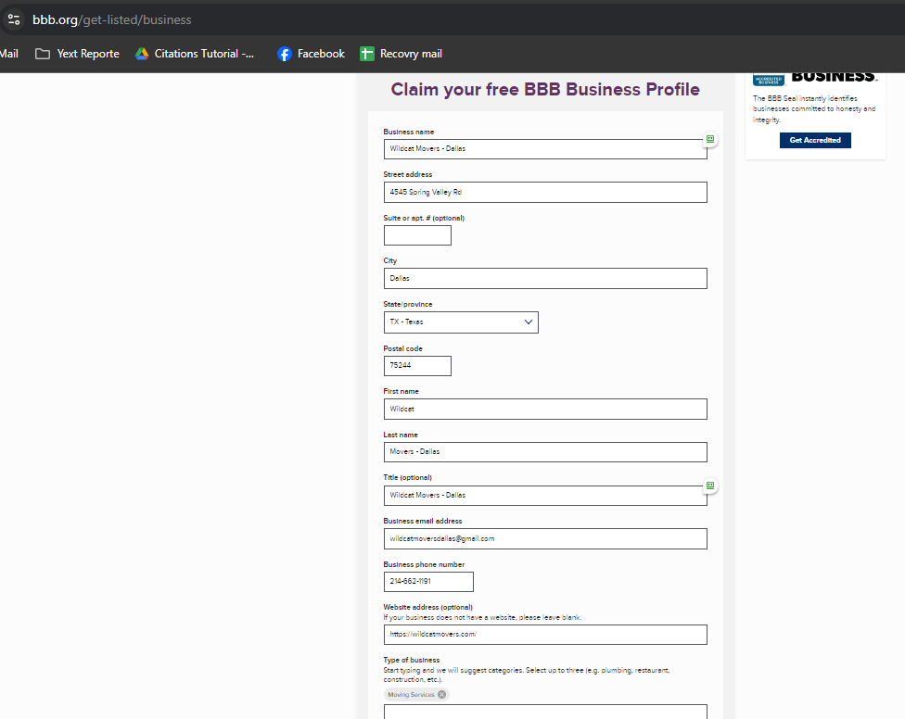Image resolution: width=905 pixels, height=719 pixels.
Task: Focus the Last name input field
Action: pos(545,452)
